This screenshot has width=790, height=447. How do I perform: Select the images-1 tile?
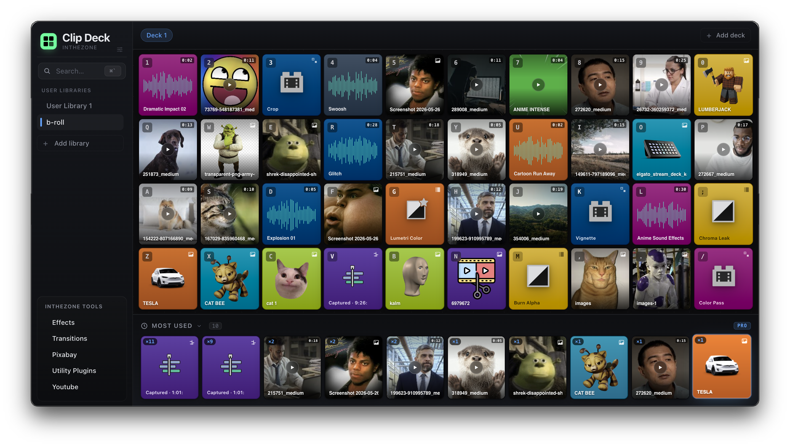[661, 279]
